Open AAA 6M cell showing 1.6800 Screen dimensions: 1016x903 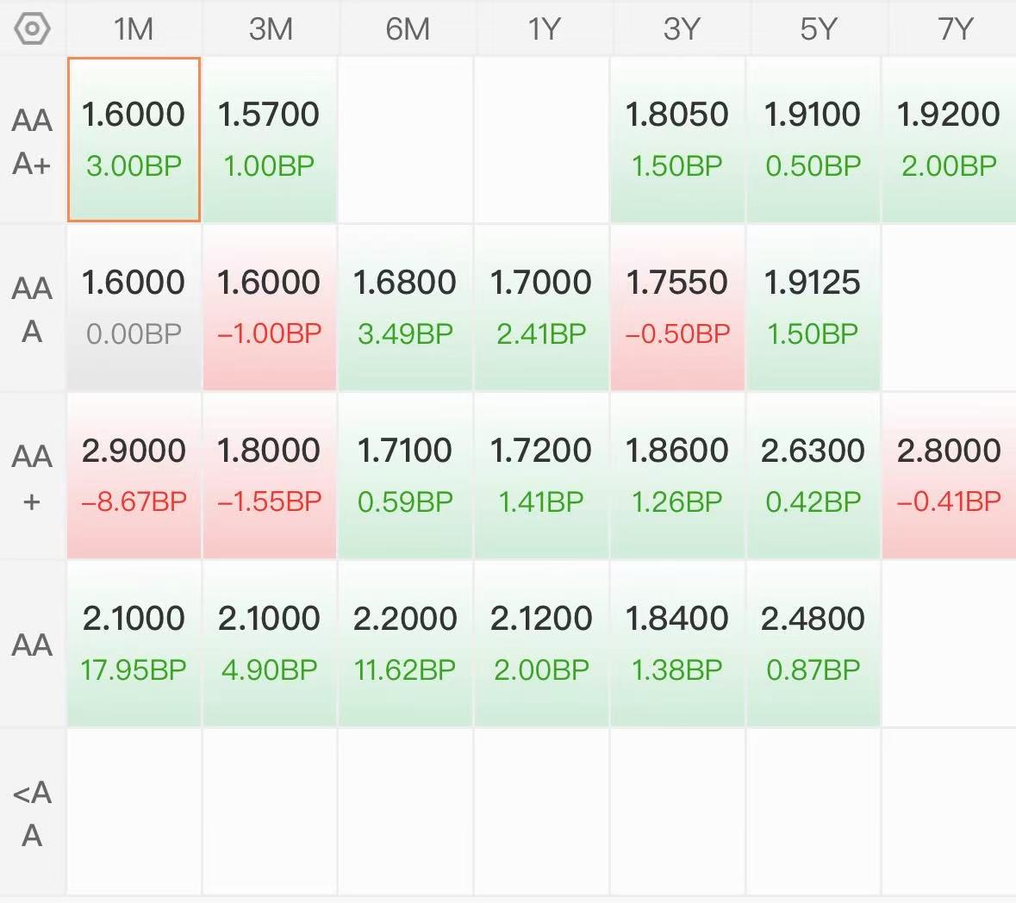[x=406, y=308]
